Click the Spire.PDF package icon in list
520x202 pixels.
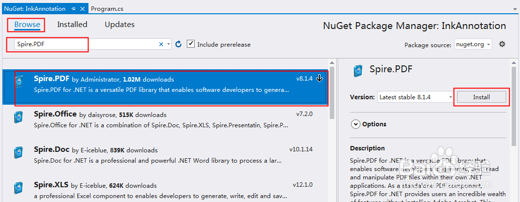coord(19,82)
